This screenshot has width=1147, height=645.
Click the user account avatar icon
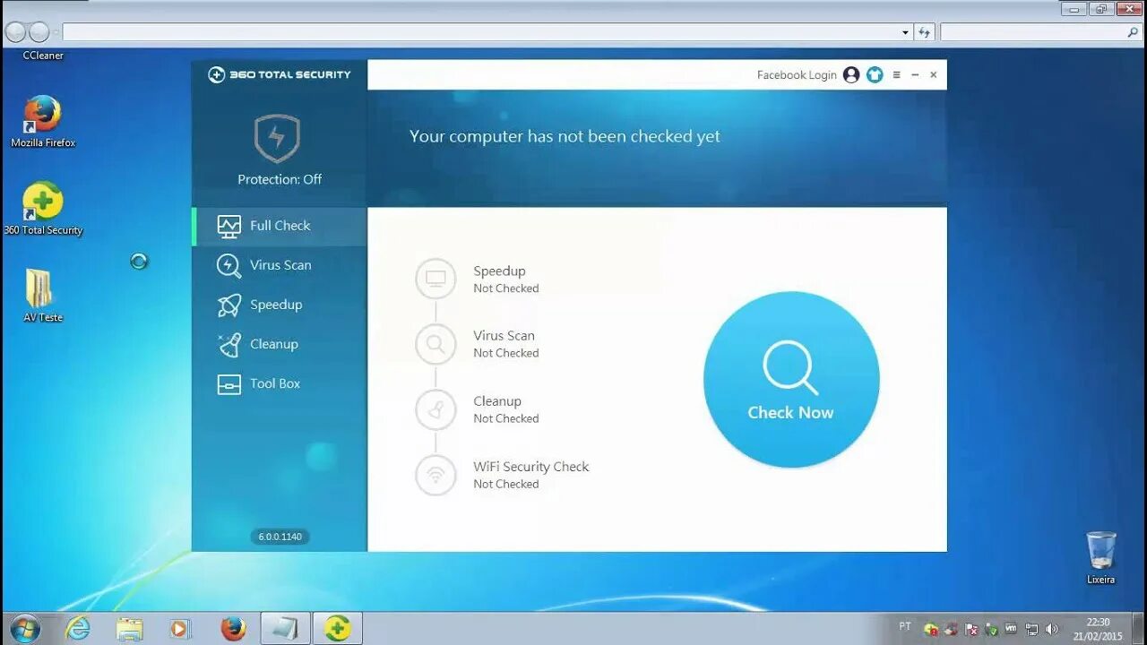click(851, 75)
